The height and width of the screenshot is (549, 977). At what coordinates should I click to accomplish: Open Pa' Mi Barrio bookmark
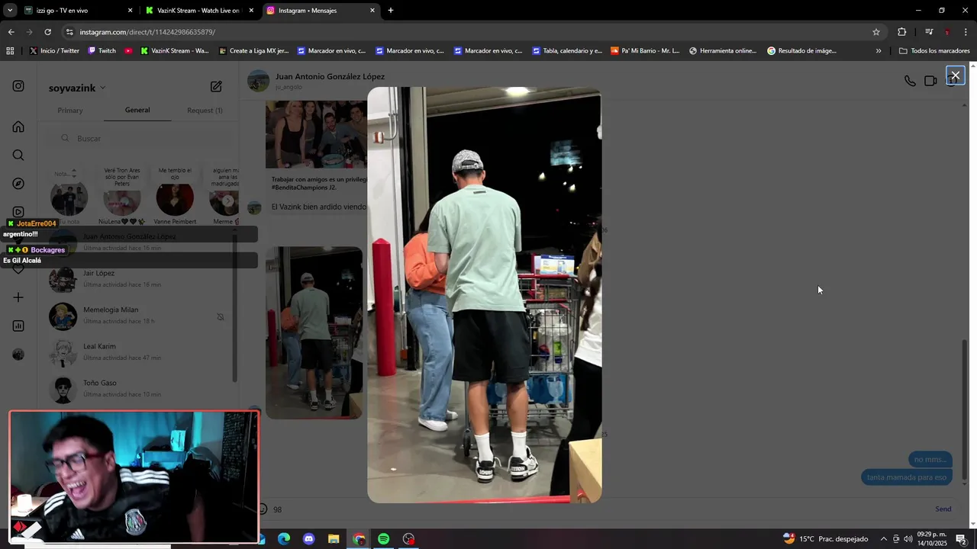[645, 51]
